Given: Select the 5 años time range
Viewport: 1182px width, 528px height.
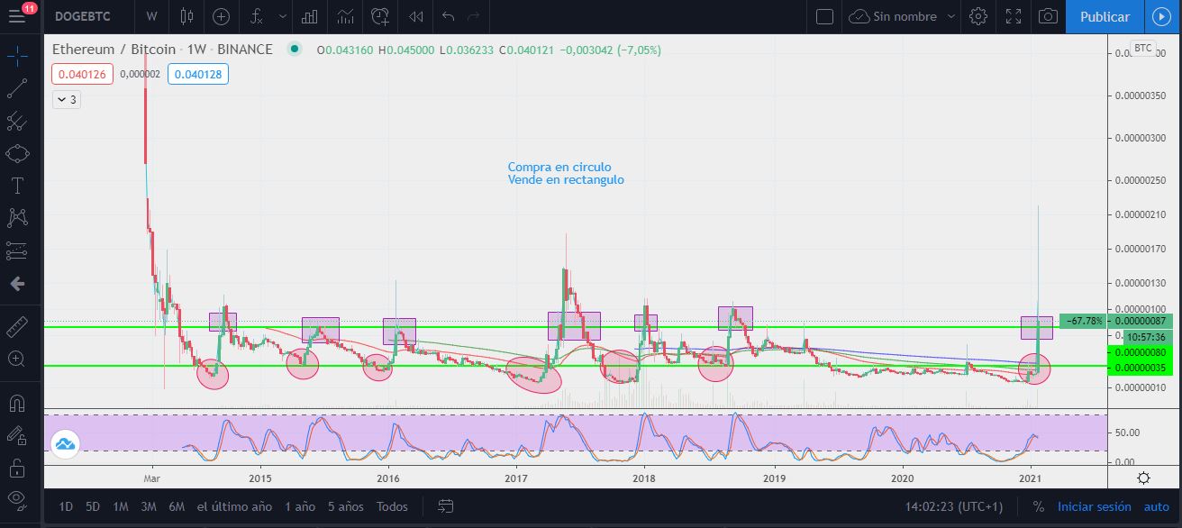Looking at the screenshot, I should [347, 506].
